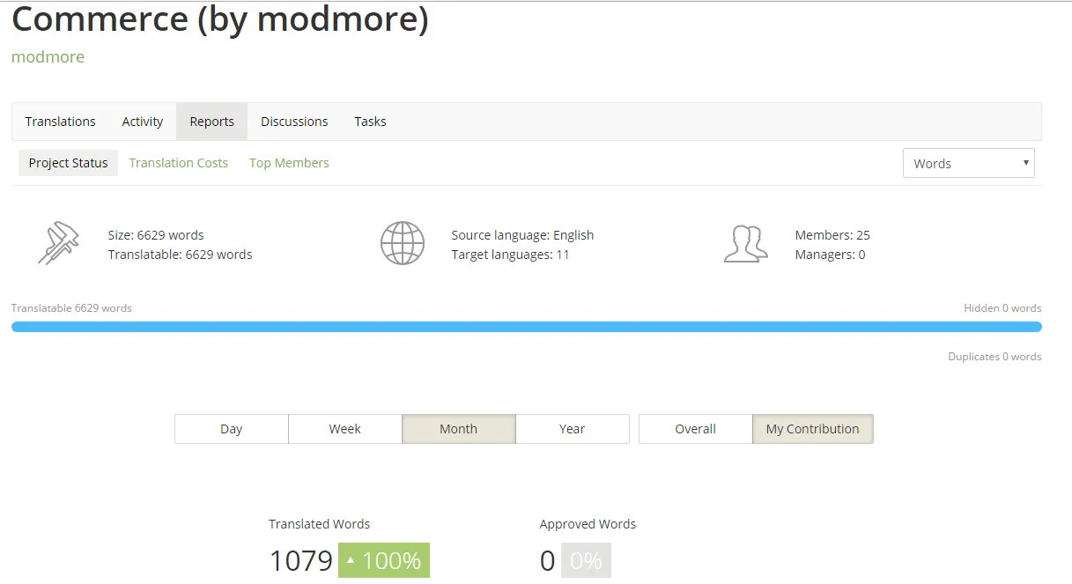1072x584 pixels.
Task: Click the approved words count 0
Action: tap(548, 561)
